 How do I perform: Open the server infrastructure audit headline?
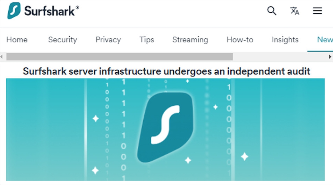point(166,71)
